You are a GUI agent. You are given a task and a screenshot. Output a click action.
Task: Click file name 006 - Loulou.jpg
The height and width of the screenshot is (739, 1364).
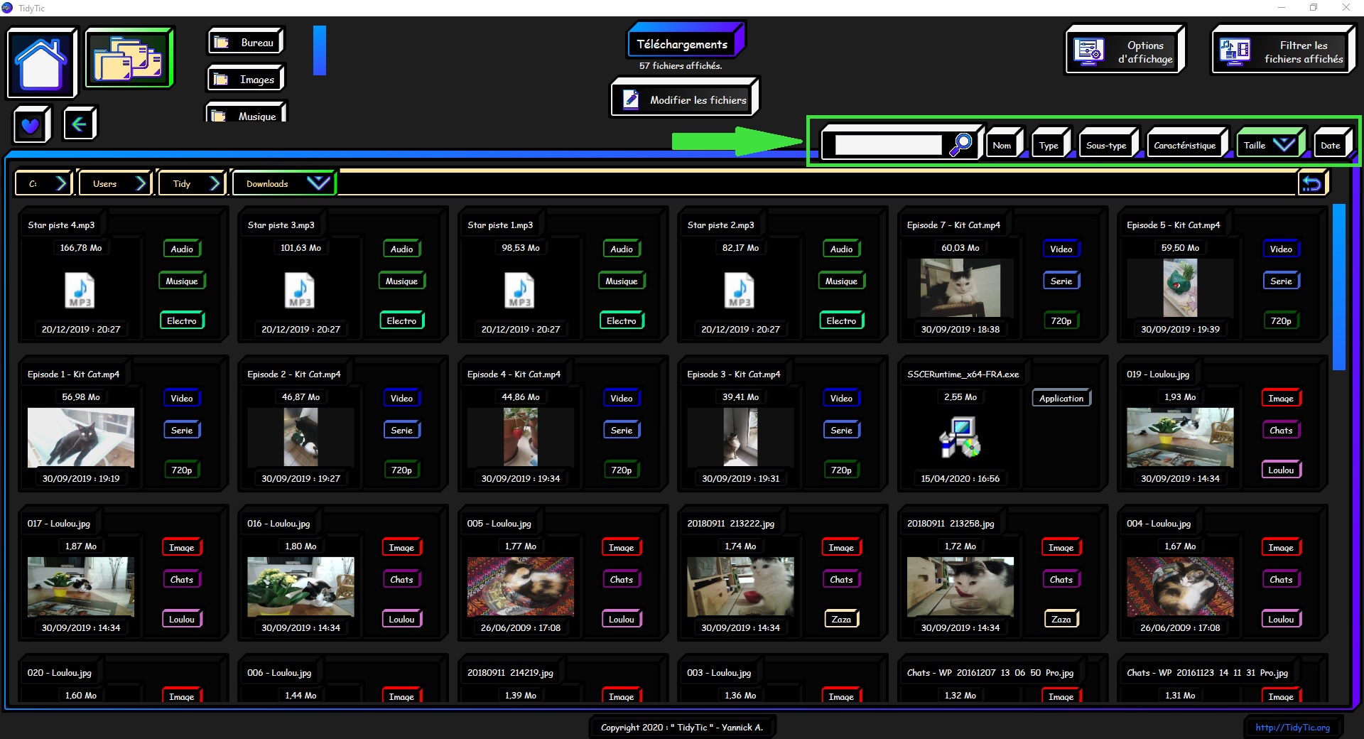coord(279,672)
